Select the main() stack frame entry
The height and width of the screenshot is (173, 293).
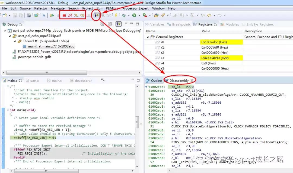coord(51,46)
